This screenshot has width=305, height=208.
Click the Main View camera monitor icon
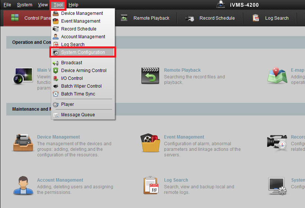(23, 76)
